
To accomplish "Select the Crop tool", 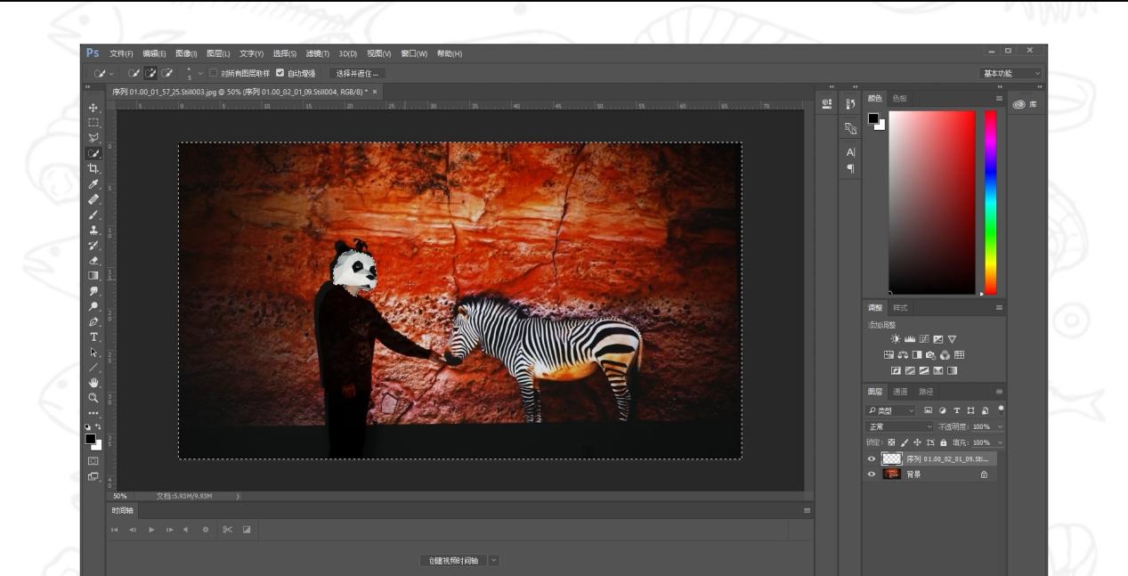I will point(93,169).
